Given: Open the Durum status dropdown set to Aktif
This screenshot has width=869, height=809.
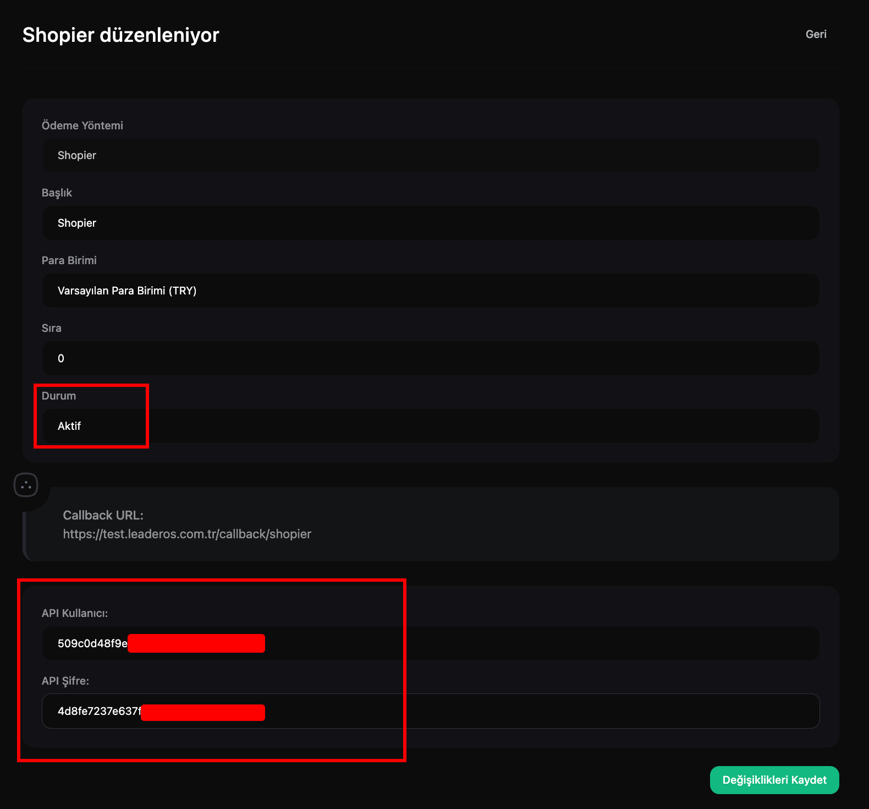Looking at the screenshot, I should (431, 426).
